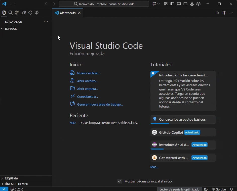Collapse the ESPTOOL folder section

point(11,29)
